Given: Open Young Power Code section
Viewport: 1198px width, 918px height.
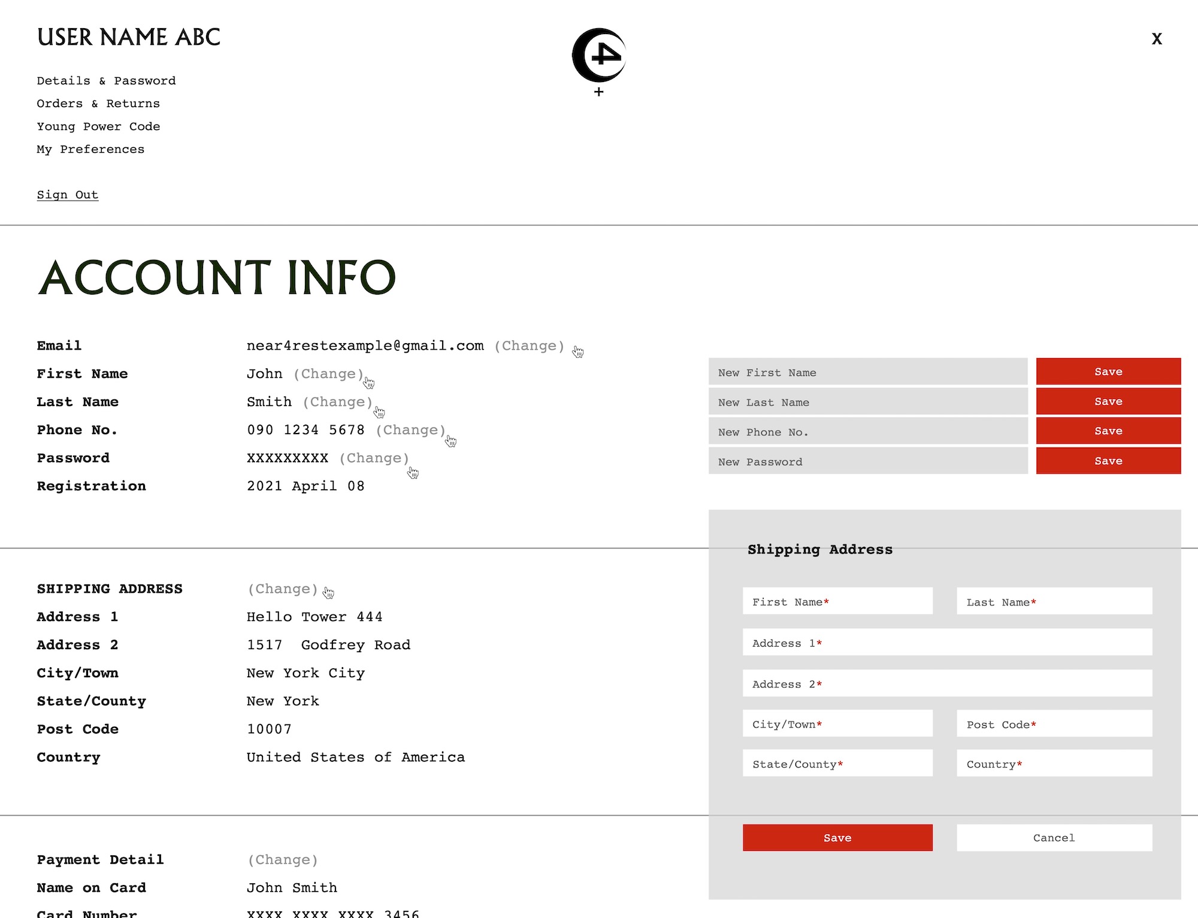Looking at the screenshot, I should (98, 126).
